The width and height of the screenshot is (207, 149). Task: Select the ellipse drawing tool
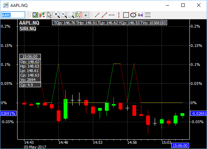133,15
